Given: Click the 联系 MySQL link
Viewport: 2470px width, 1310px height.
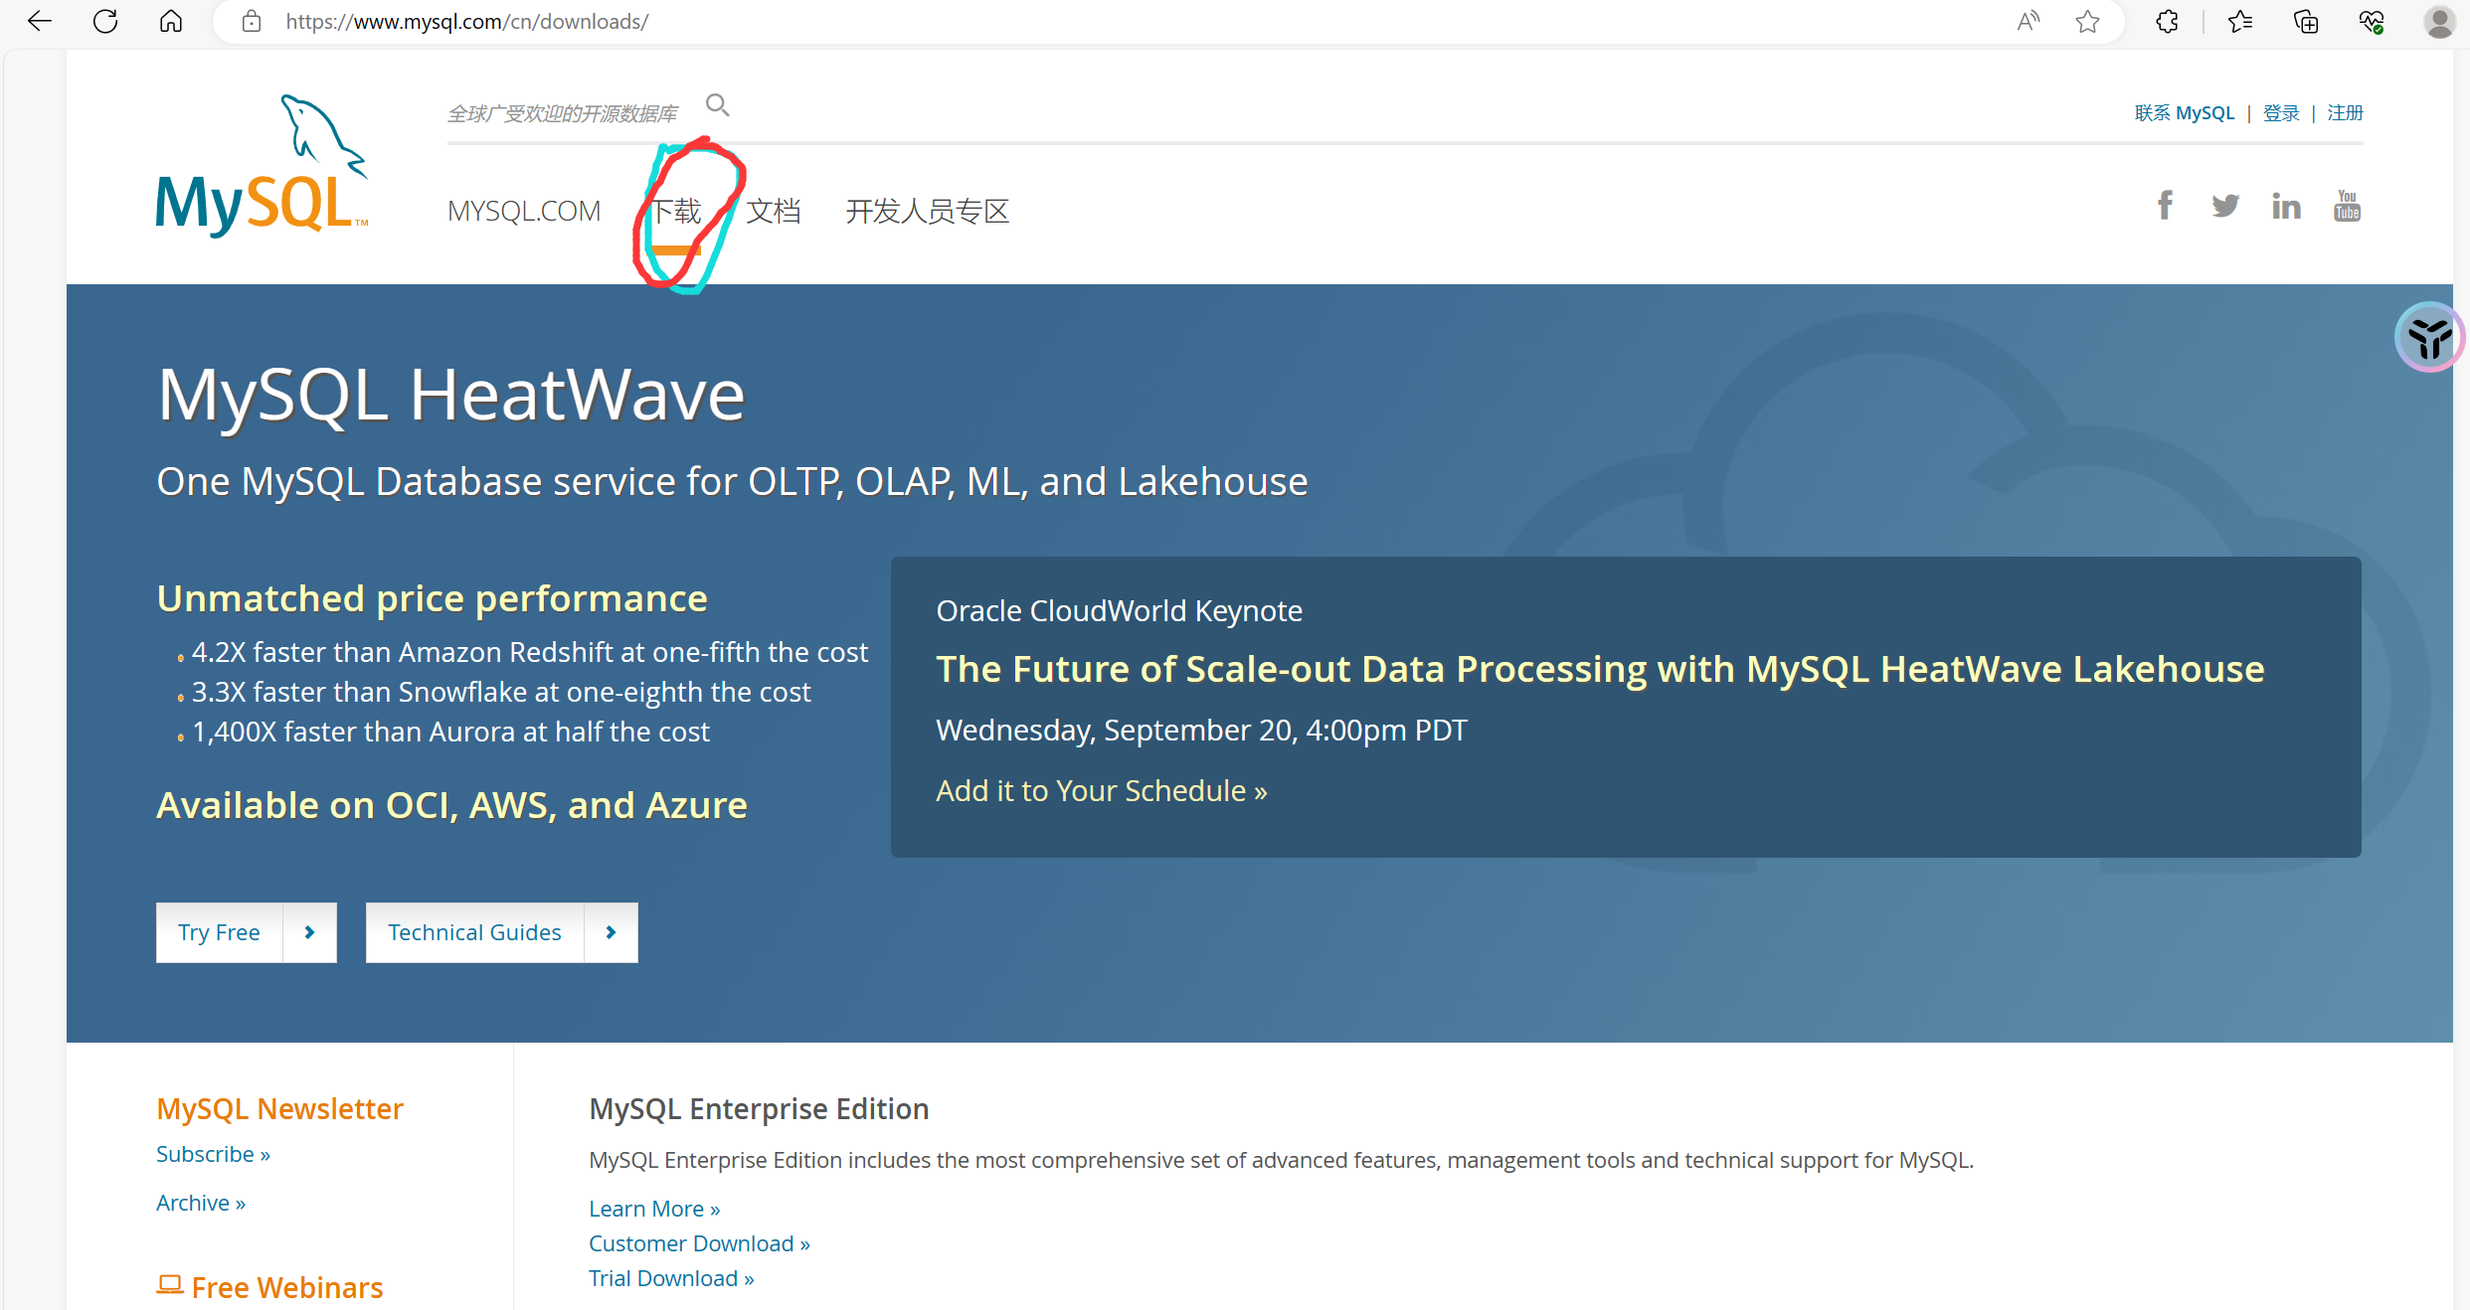Looking at the screenshot, I should tap(2185, 113).
